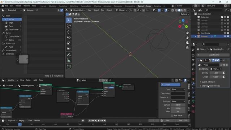Jump to the timeline end frame
Screen dimensions: 231x130
[x=105, y=121]
